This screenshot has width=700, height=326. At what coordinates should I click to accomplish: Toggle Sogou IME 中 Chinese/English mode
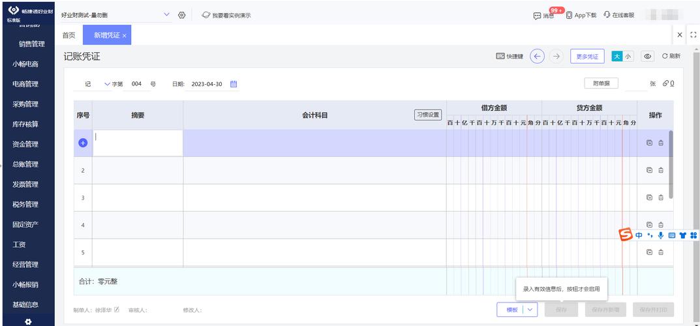[639, 235]
